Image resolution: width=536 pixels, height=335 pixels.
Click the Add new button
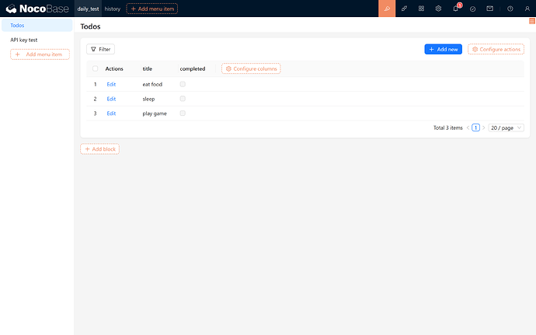[x=443, y=49]
